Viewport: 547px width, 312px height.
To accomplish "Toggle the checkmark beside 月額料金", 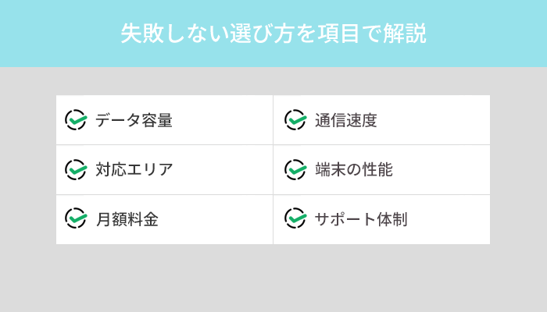I will [76, 218].
